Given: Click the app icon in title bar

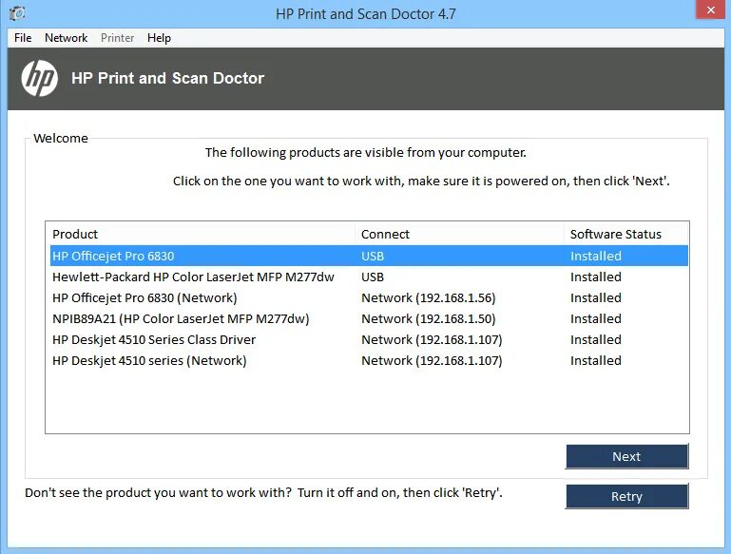Looking at the screenshot, I should coord(18,13).
